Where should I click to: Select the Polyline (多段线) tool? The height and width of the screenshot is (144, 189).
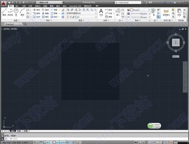point(10,12)
